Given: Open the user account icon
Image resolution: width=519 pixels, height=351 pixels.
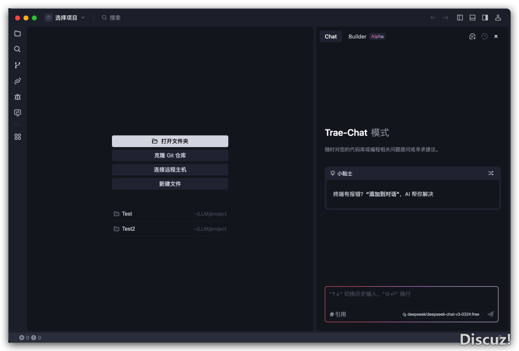Looking at the screenshot, I should pyautogui.click(x=498, y=17).
